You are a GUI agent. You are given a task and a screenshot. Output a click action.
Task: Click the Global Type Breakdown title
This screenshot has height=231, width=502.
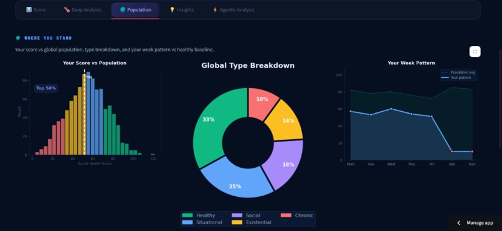(248, 65)
